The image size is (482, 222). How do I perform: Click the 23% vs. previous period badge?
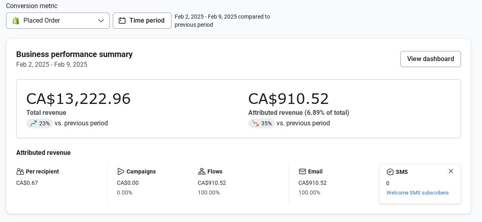(x=40, y=123)
